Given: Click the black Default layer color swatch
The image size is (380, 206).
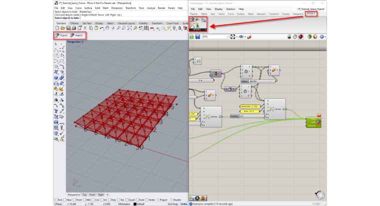Looking at the screenshot, I should pos(135,204).
